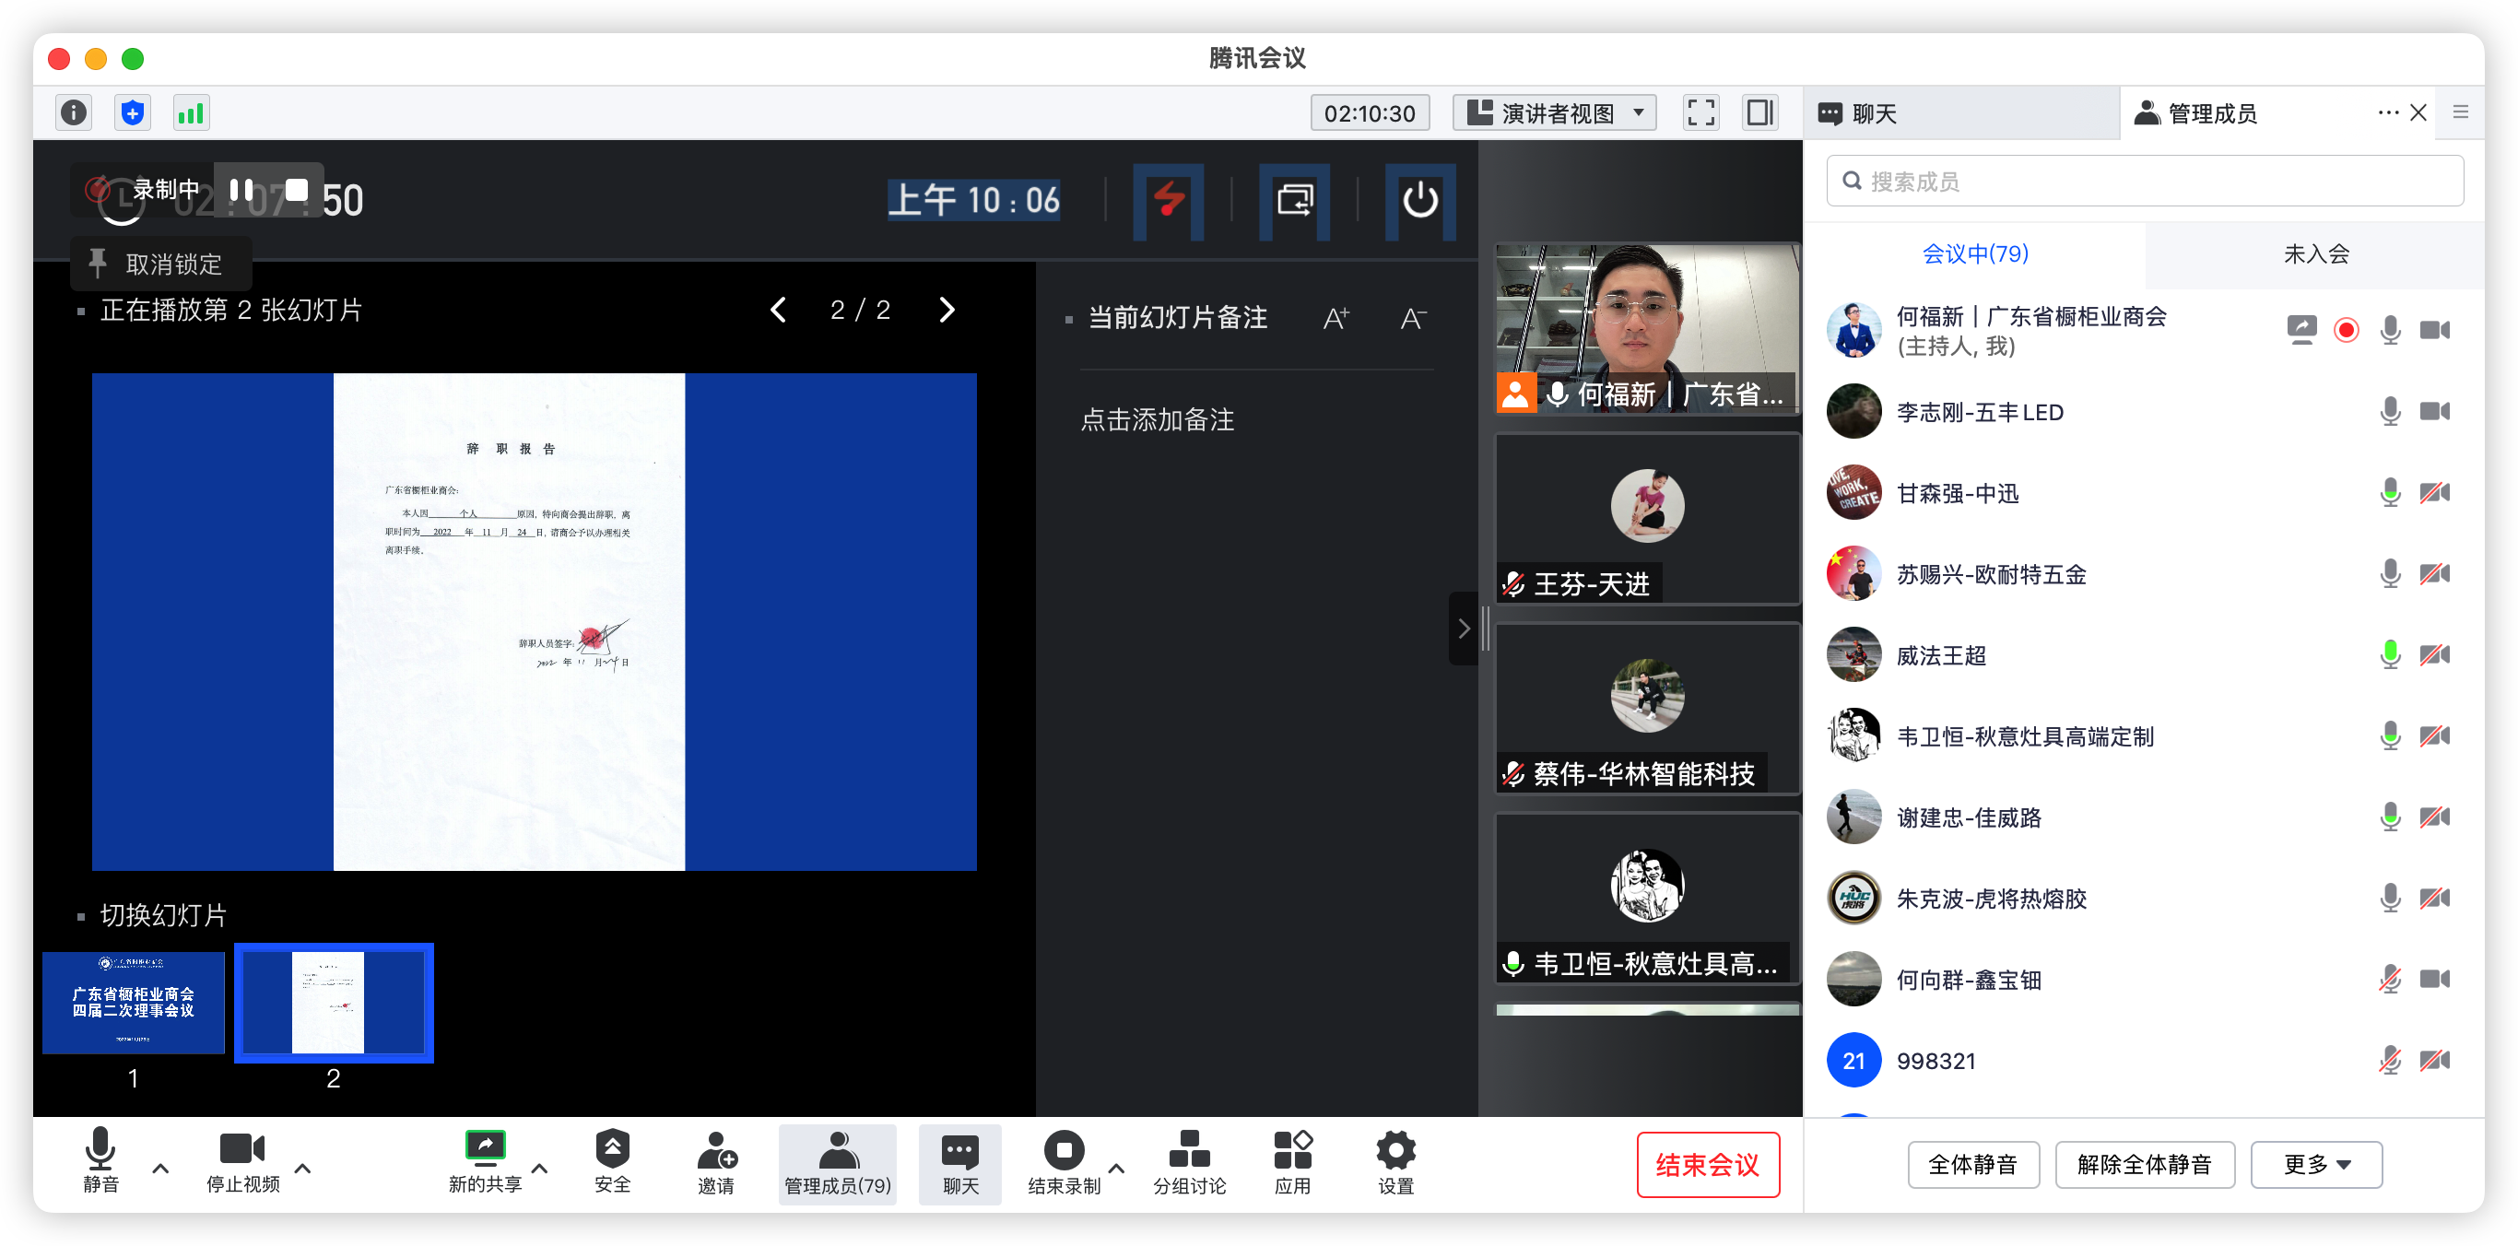2518x1246 pixels.
Task: Open the green network signal status icon
Action: (191, 113)
